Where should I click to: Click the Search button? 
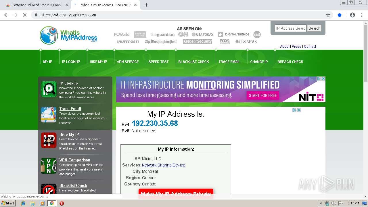coord(314,28)
